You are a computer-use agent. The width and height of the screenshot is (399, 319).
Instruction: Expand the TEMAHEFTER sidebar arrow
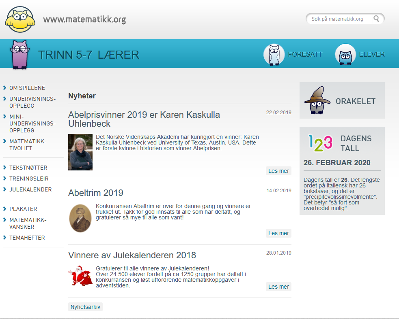(4, 238)
